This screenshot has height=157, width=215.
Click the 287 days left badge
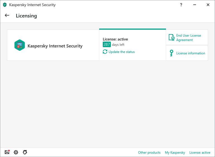pyautogui.click(x=107, y=44)
